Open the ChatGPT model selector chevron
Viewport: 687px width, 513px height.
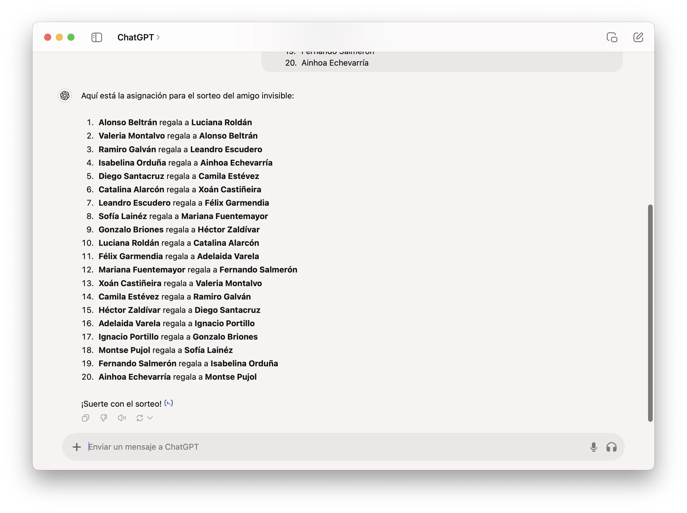(158, 37)
